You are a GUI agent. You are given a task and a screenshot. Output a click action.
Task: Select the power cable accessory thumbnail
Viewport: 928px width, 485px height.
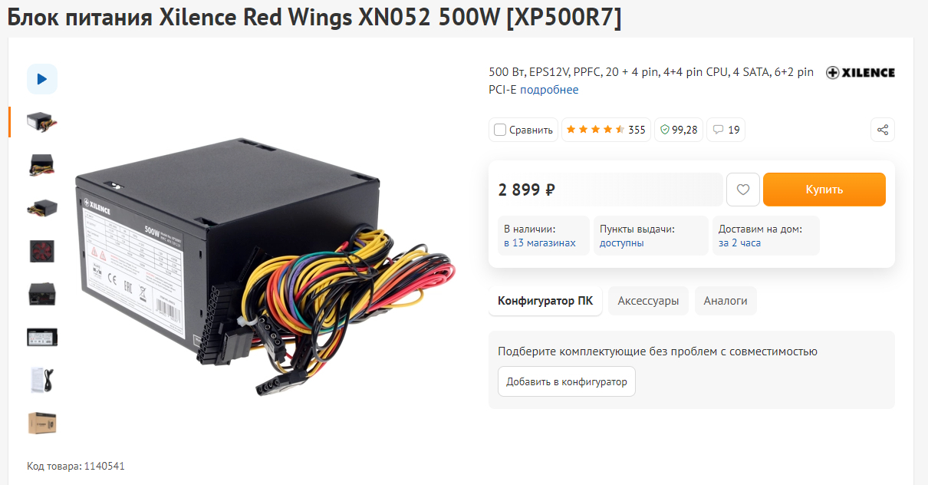point(42,380)
